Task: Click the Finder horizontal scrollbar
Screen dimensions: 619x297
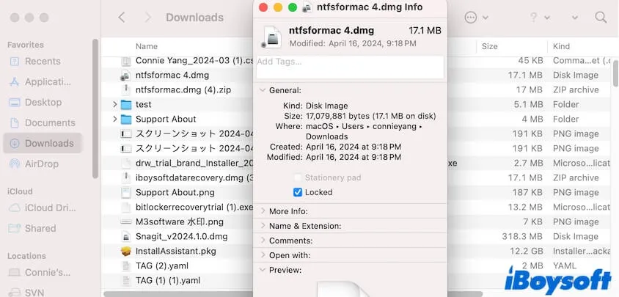Action: [x=292, y=294]
